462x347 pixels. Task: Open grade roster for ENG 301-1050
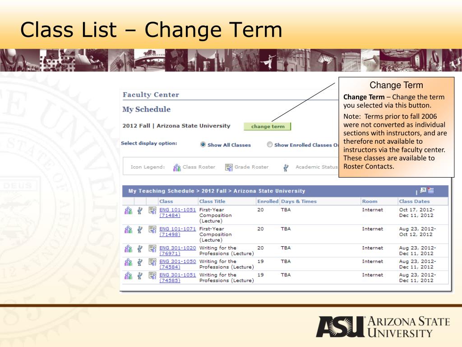click(x=152, y=262)
